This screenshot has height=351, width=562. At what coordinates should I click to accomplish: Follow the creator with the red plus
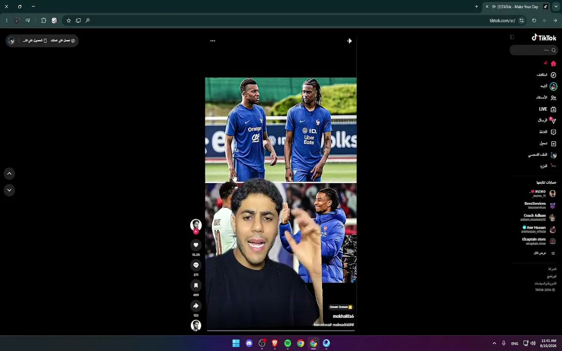[196, 232]
